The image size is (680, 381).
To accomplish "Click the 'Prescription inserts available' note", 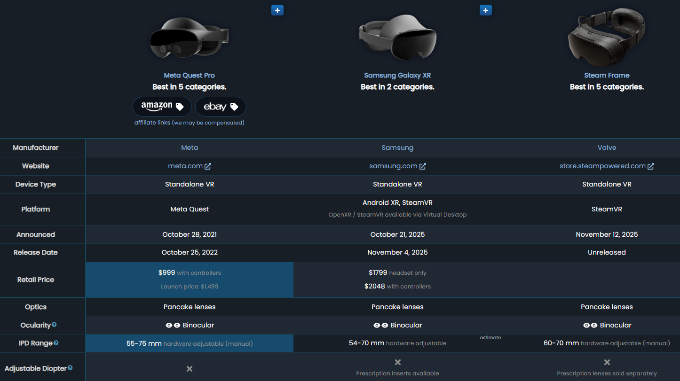I will point(397,373).
